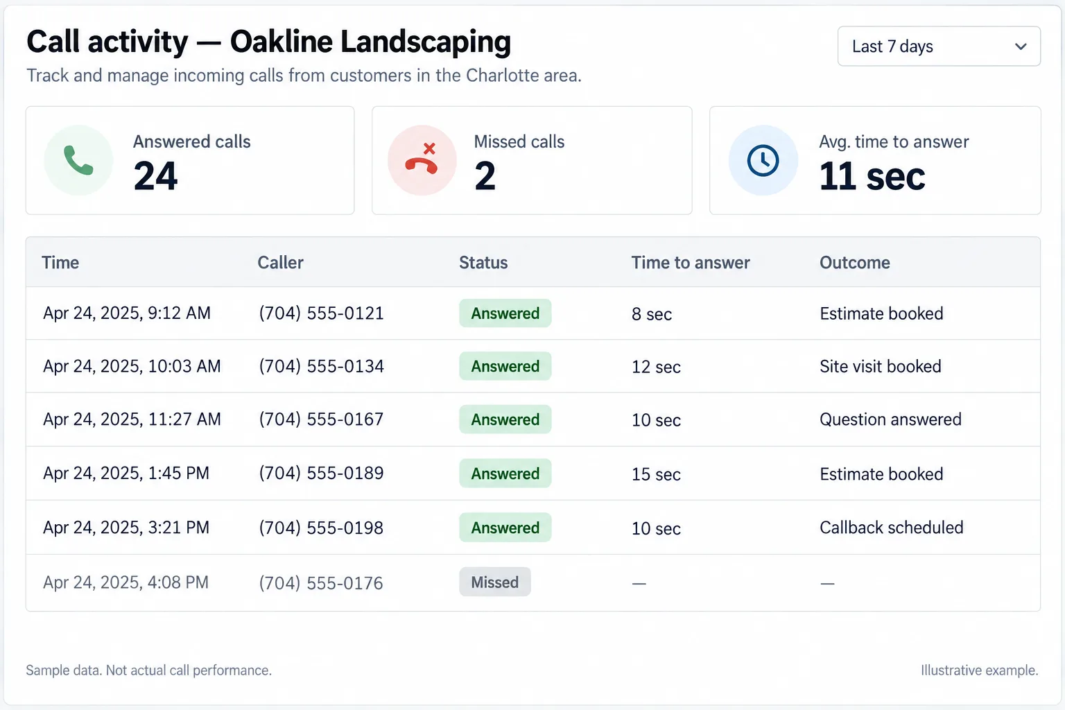Select 10 sec in the 11:27 AM row
This screenshot has height=710, width=1065.
point(656,421)
